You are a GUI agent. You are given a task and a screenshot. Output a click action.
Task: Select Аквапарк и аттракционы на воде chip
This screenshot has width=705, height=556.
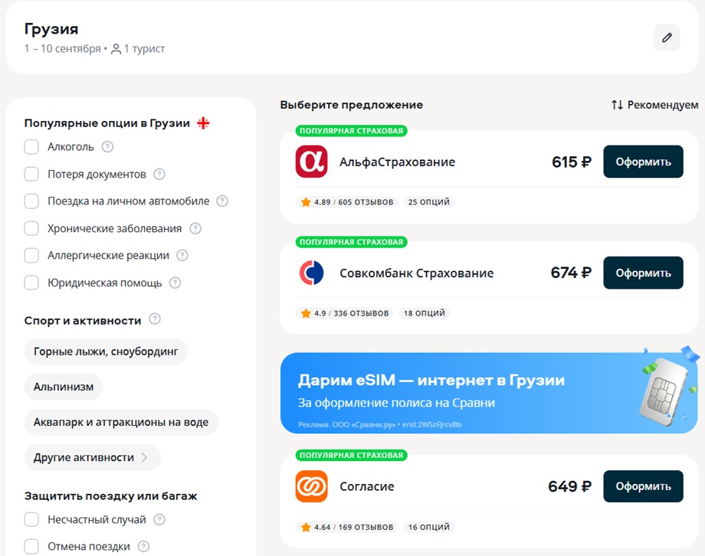(121, 422)
